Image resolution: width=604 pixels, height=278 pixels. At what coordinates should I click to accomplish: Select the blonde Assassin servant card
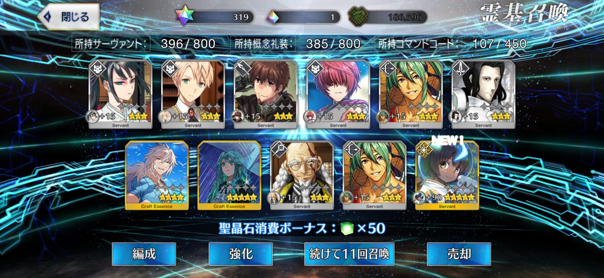click(193, 94)
